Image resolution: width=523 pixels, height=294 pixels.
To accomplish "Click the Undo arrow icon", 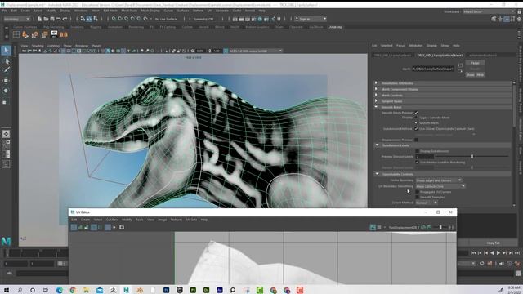I will click(58, 19).
